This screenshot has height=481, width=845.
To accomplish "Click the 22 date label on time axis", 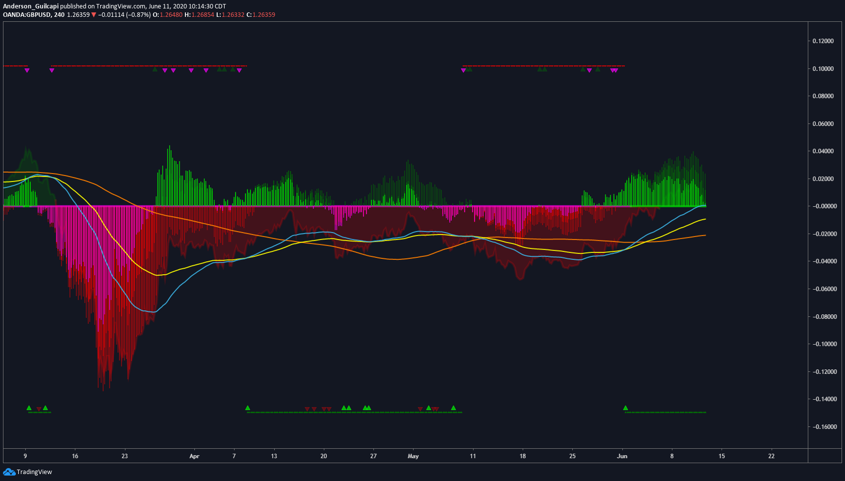I will click(x=772, y=456).
